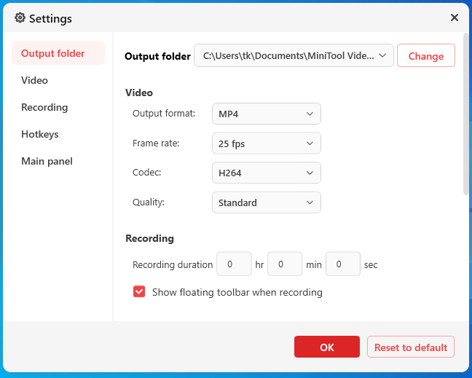
Task: Confirm settings with the OK button
Action: point(327,347)
